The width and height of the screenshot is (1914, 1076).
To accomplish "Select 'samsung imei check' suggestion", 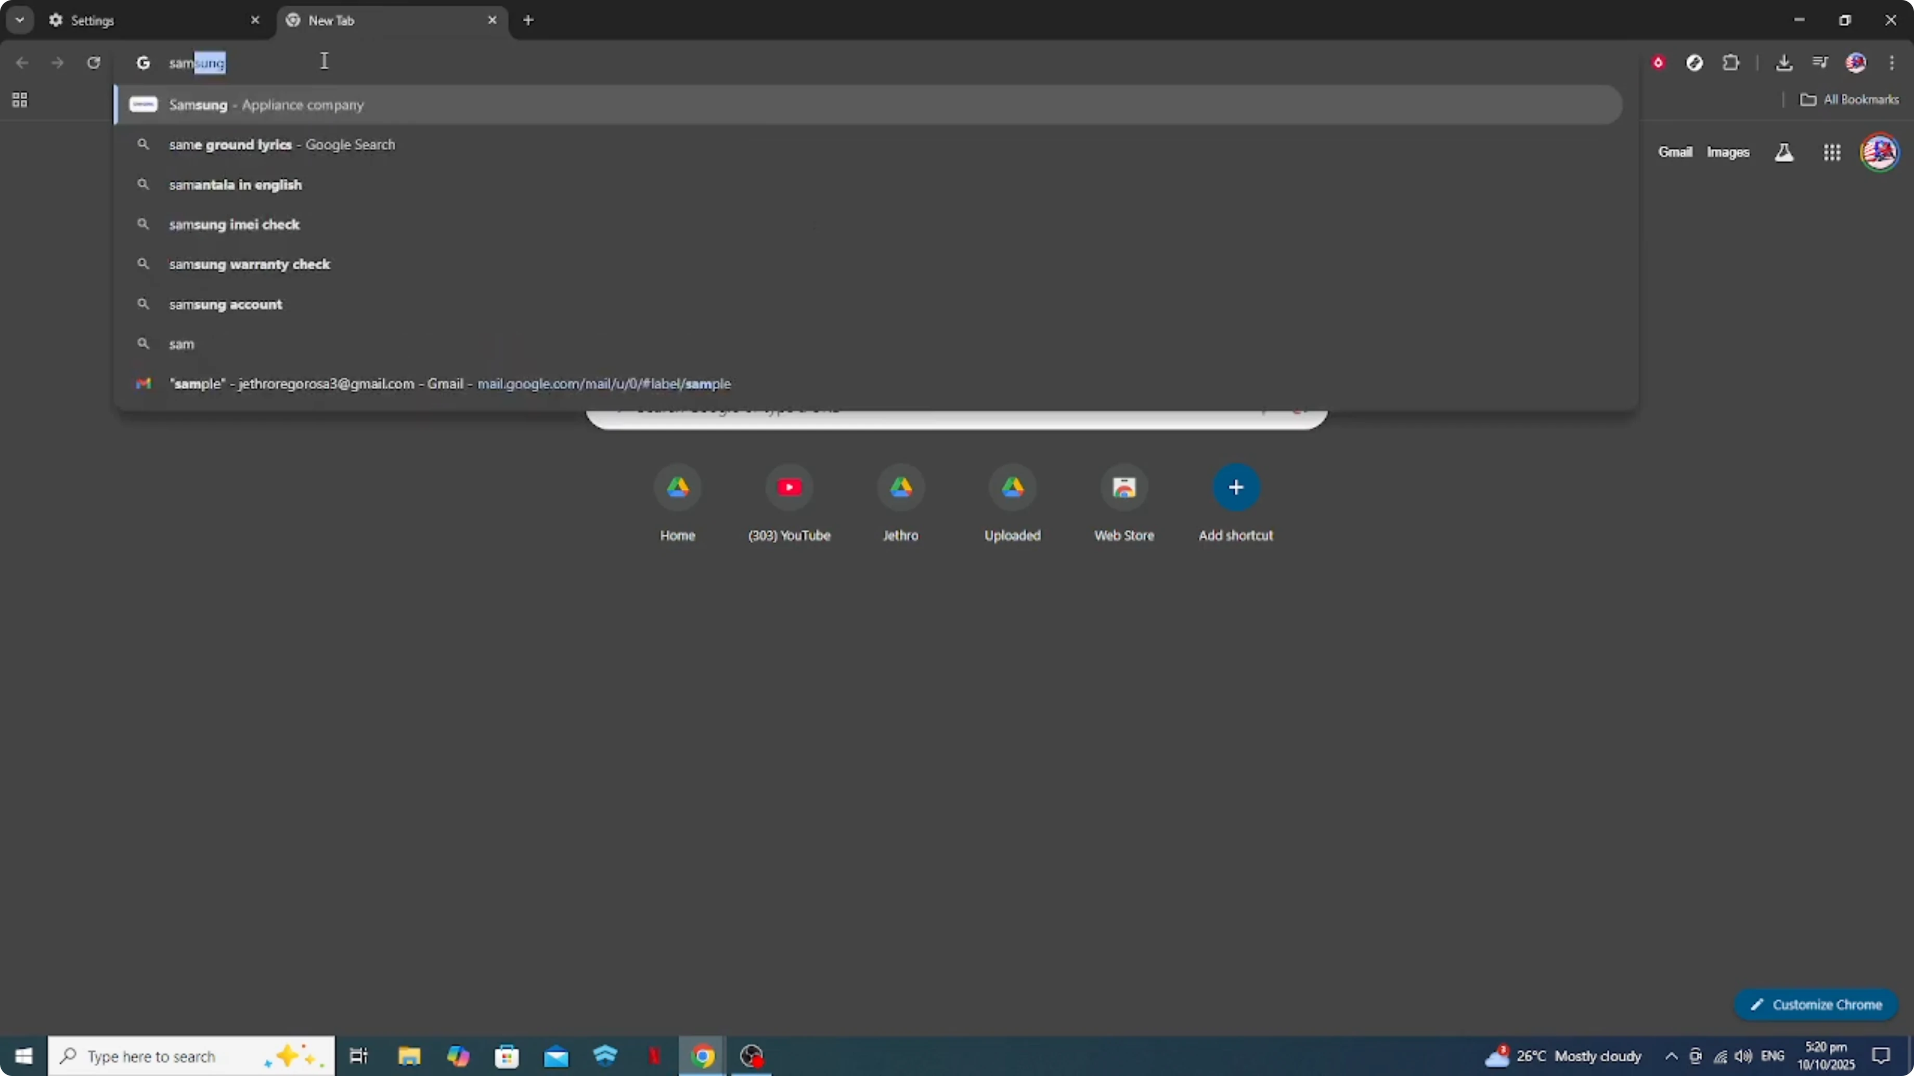I will point(868,224).
